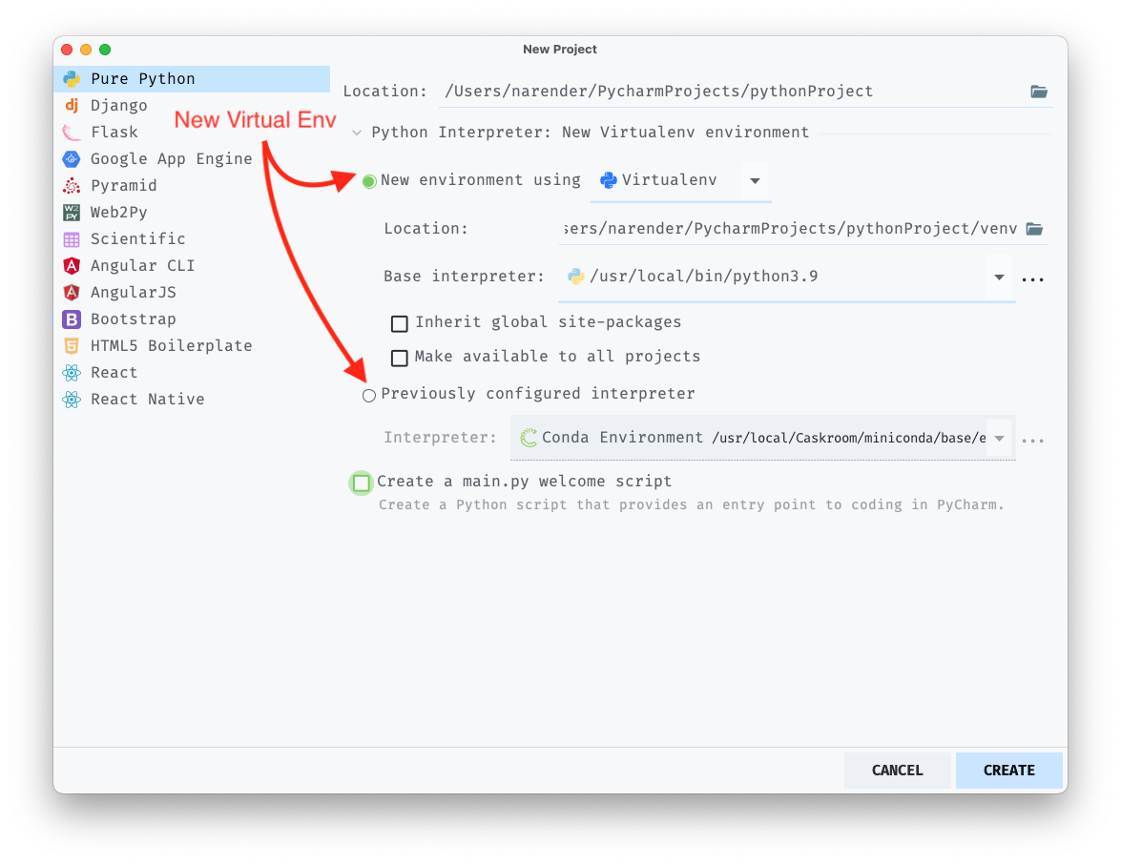Screen dimensions: 1121x864
Task: Click the CANCEL button
Action: 897,770
